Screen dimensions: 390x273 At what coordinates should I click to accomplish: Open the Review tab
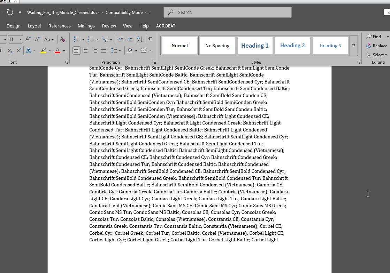point(109,26)
